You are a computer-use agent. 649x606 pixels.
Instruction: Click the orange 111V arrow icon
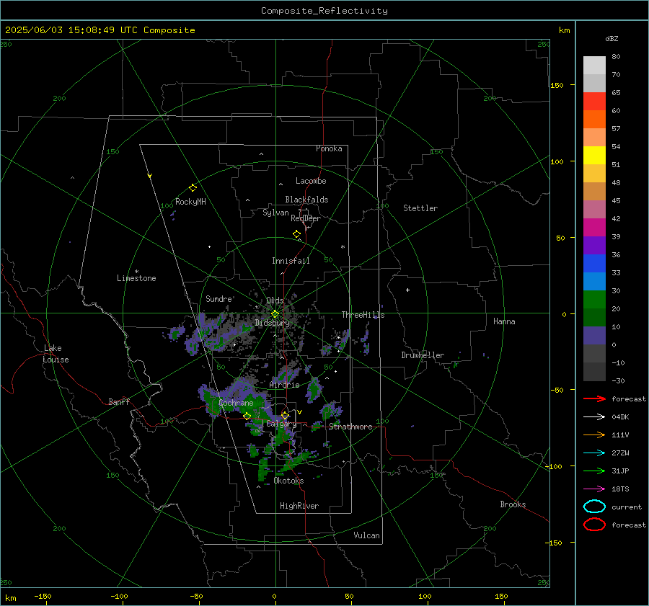(x=594, y=435)
